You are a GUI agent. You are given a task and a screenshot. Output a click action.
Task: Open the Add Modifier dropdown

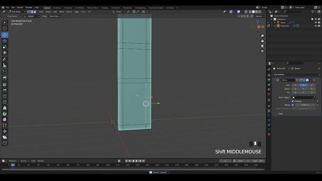point(296,74)
